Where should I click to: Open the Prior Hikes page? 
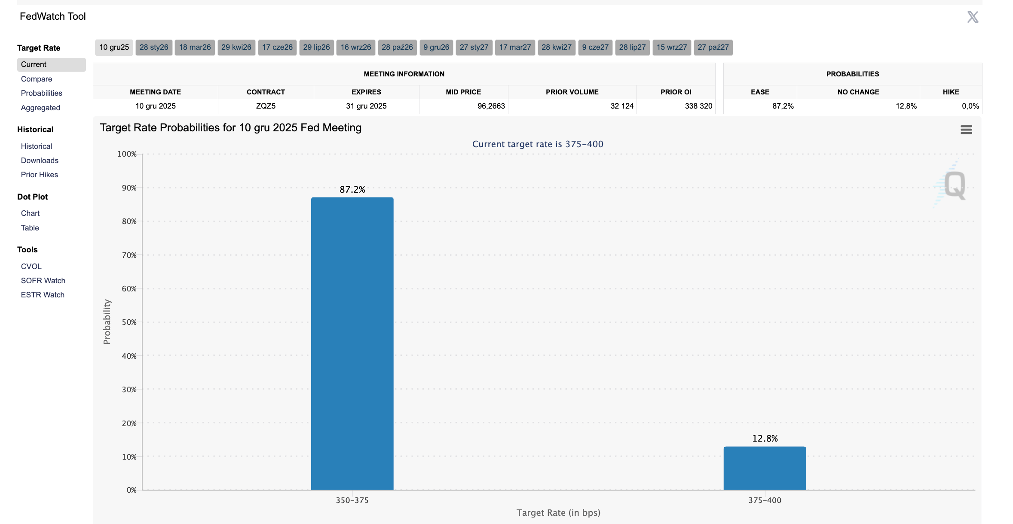tap(39, 175)
